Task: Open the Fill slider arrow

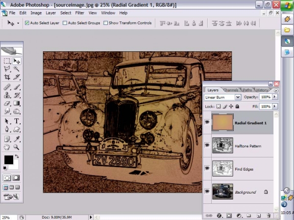Action: click(x=275, y=107)
